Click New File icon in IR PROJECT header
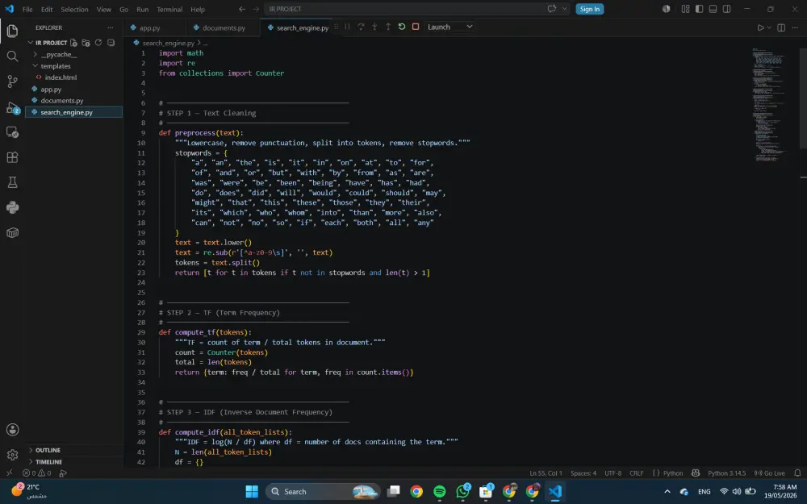Viewport: 807px width, 504px height. [73, 43]
